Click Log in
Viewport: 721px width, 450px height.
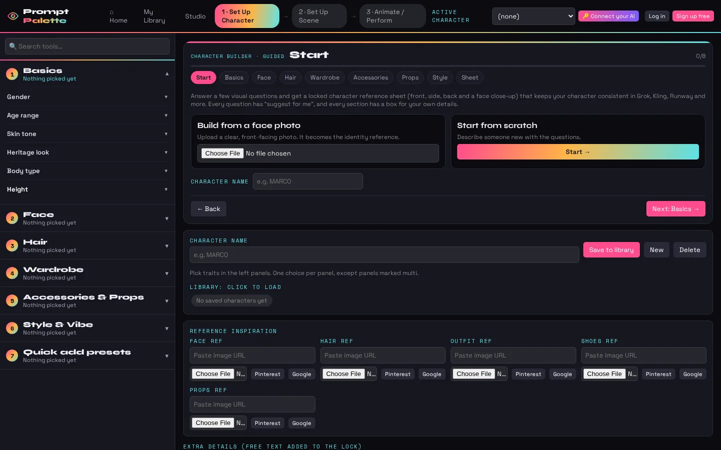pos(657,16)
